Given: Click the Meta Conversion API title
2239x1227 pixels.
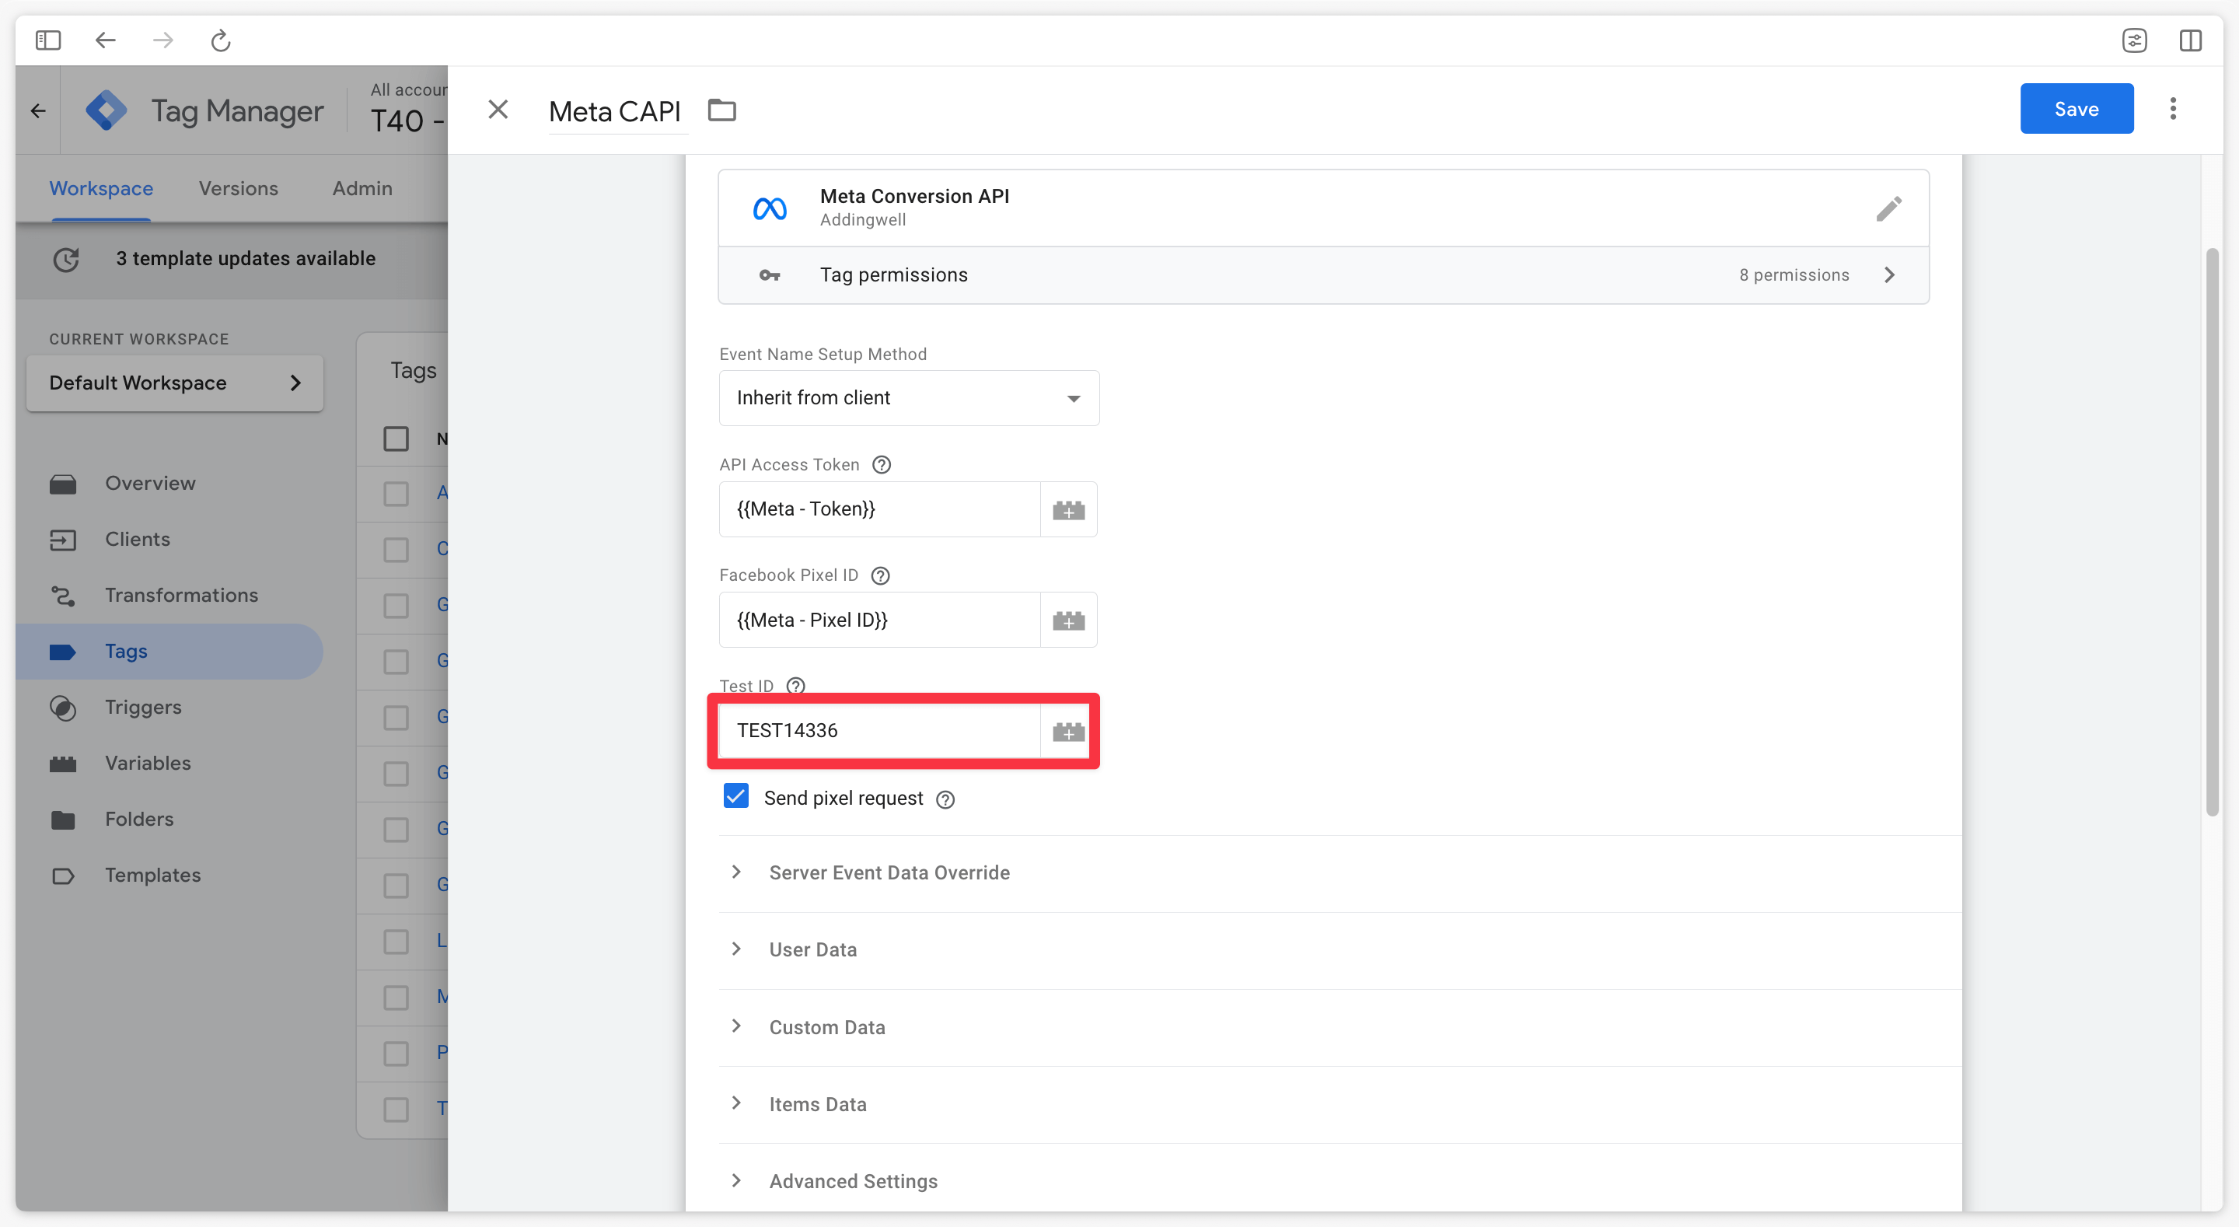Looking at the screenshot, I should (914, 197).
